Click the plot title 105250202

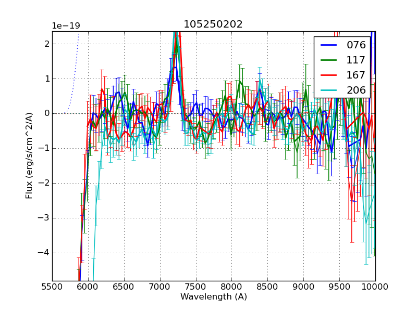click(x=213, y=24)
